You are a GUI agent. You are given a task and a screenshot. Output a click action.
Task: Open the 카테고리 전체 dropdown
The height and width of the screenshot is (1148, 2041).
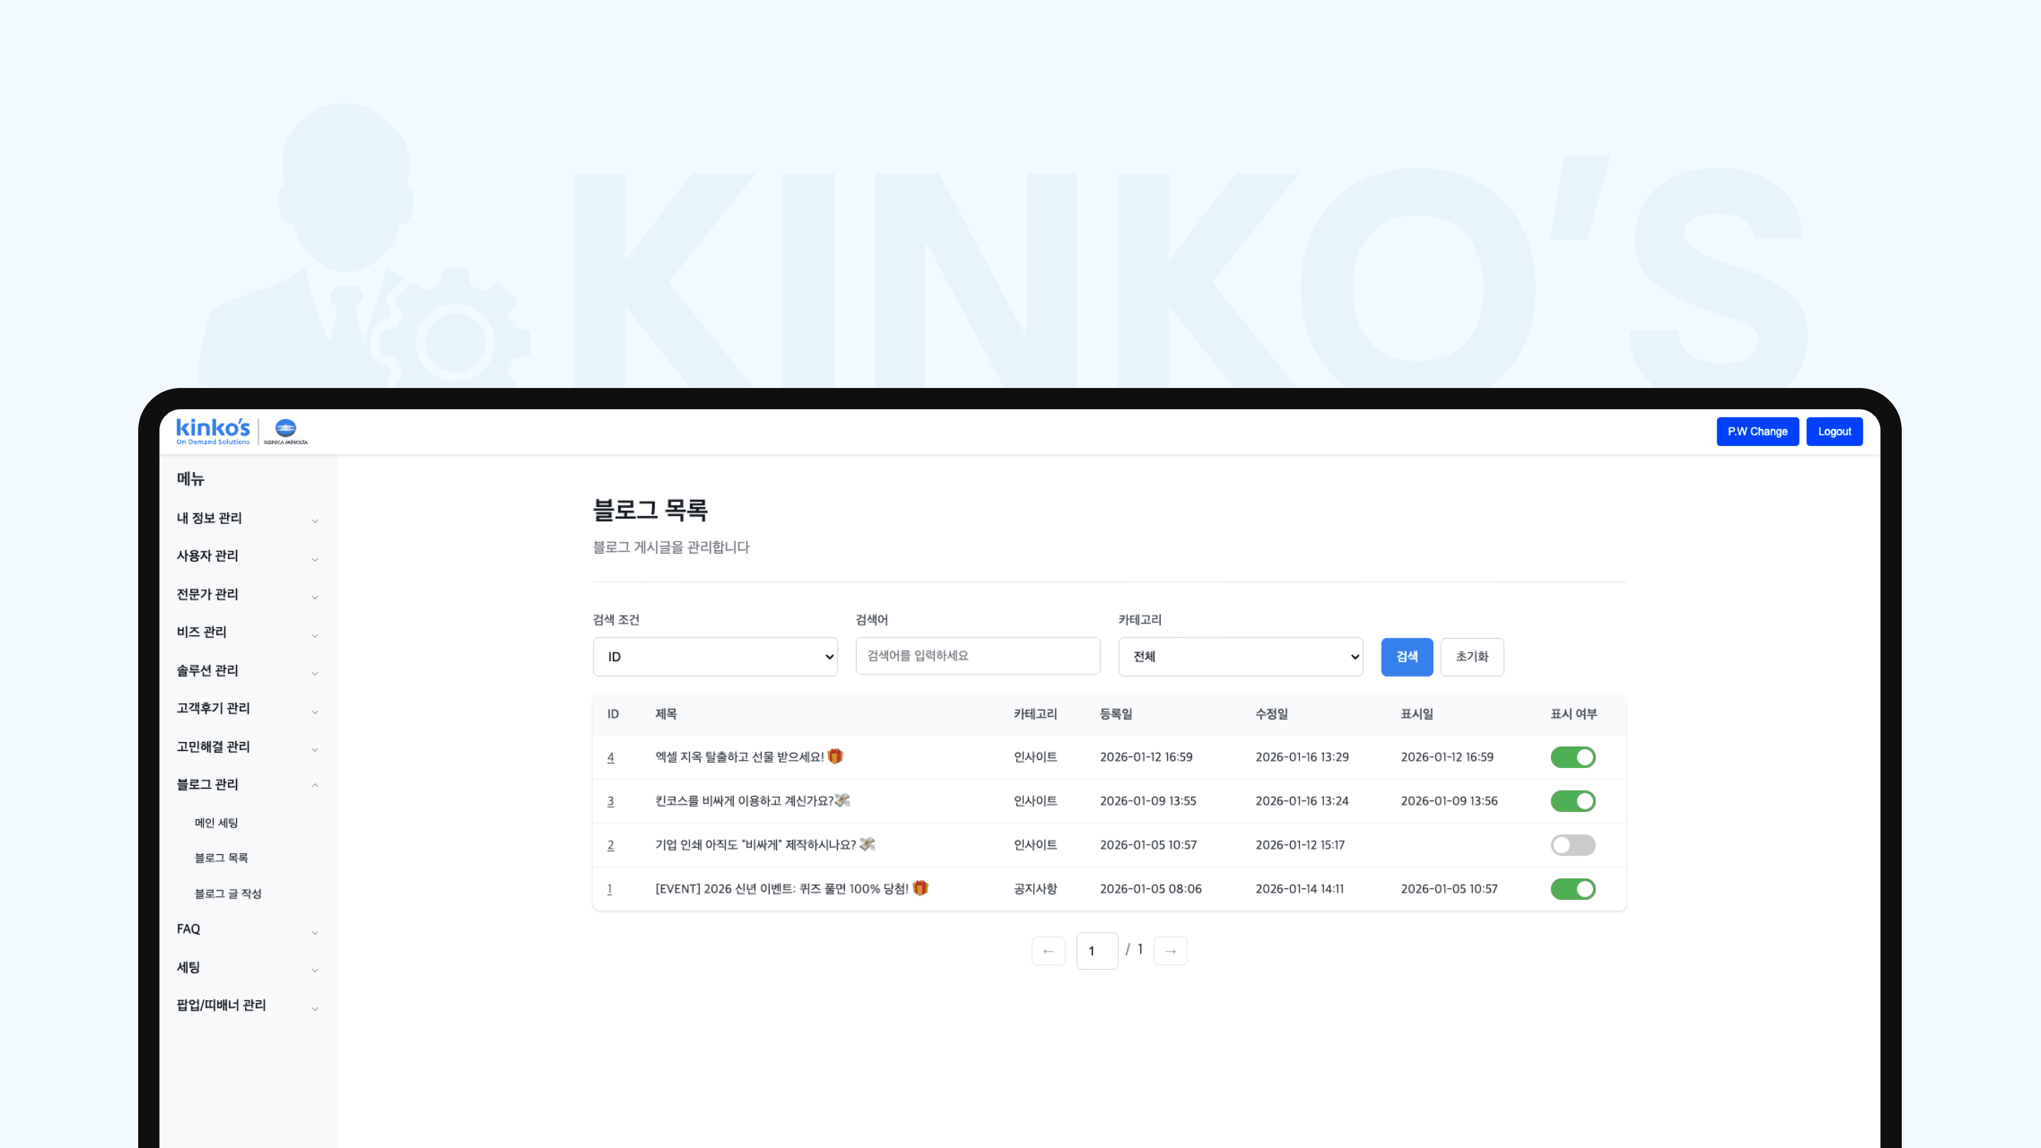[x=1240, y=657]
